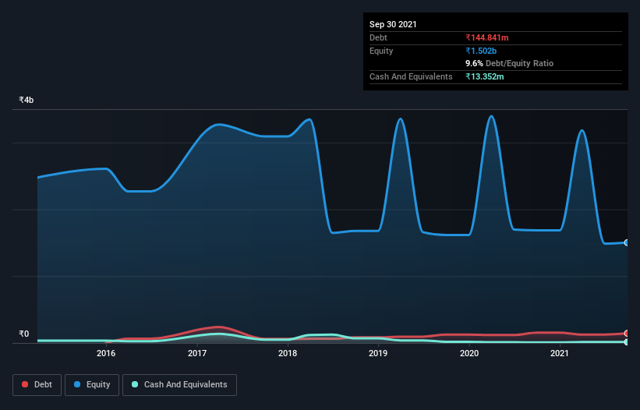
Task: Click the ₹0 y-axis label
Action: 24,334
